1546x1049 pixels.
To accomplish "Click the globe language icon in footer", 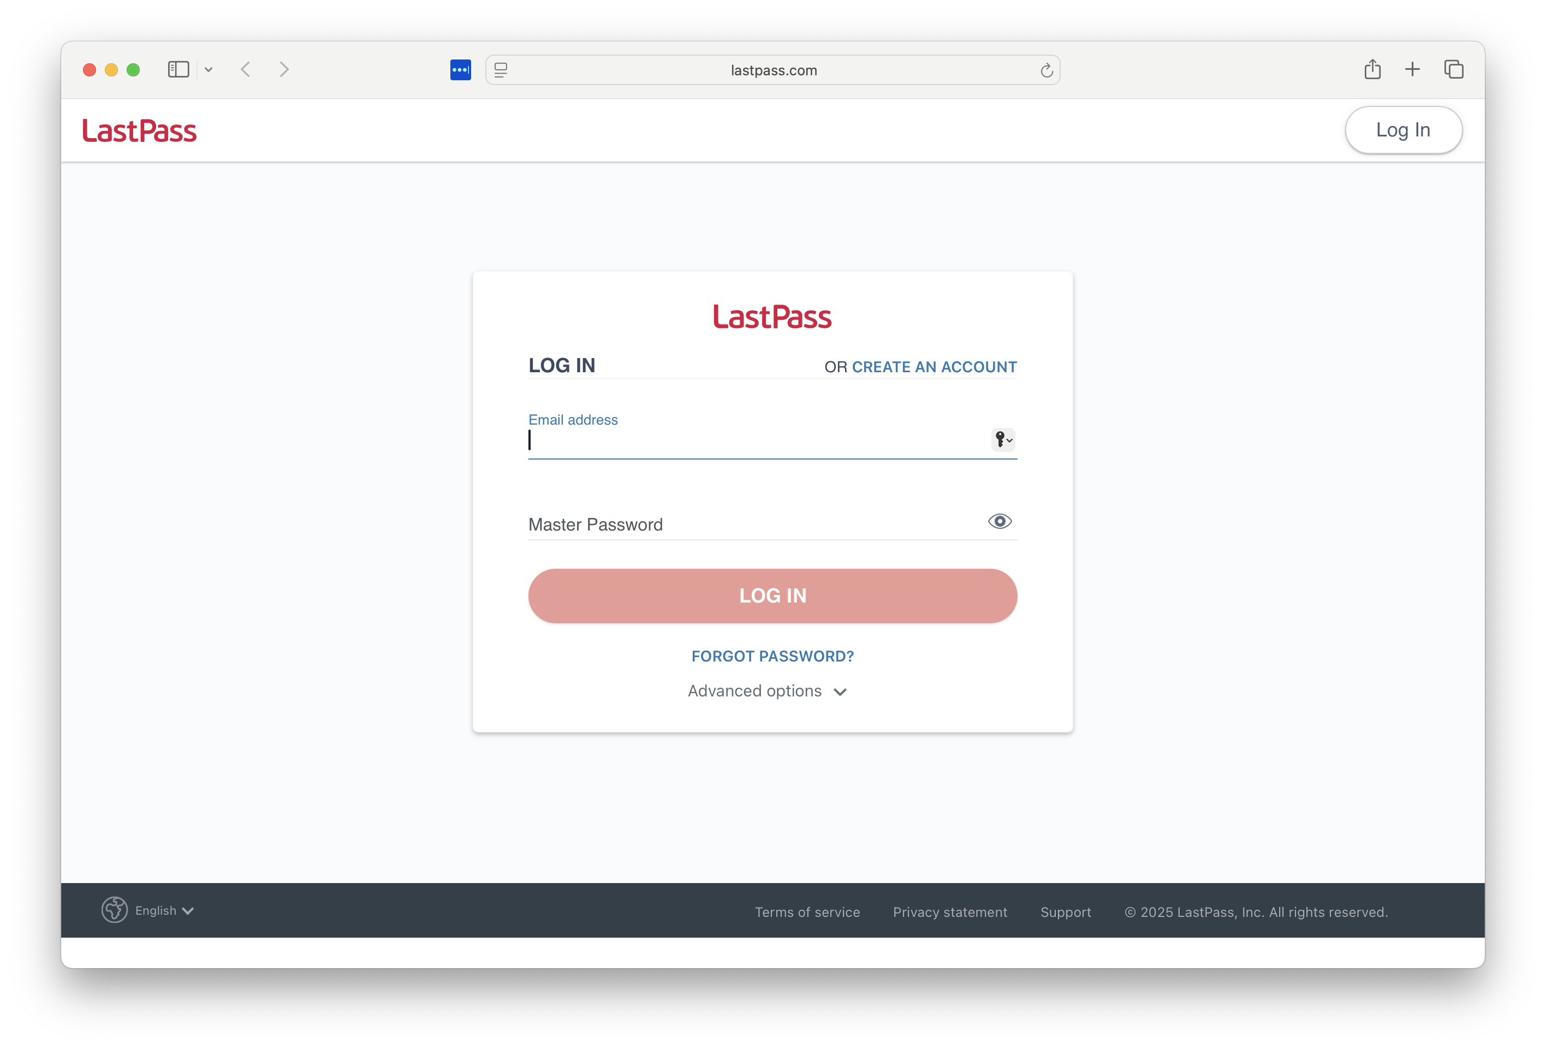I will click(x=115, y=910).
